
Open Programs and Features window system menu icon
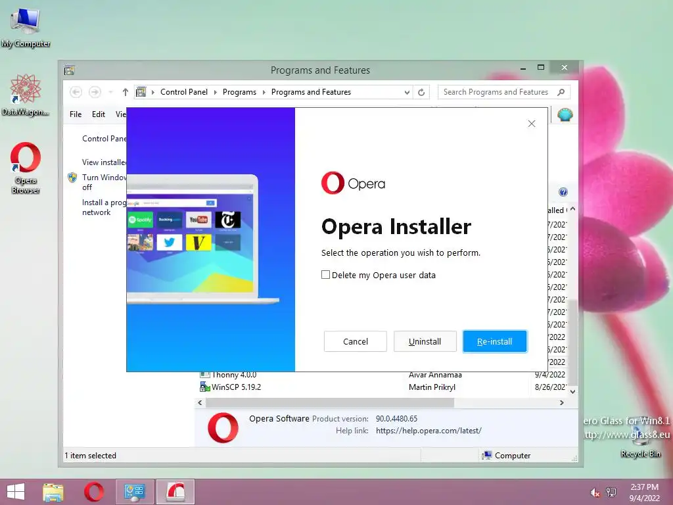tap(69, 70)
